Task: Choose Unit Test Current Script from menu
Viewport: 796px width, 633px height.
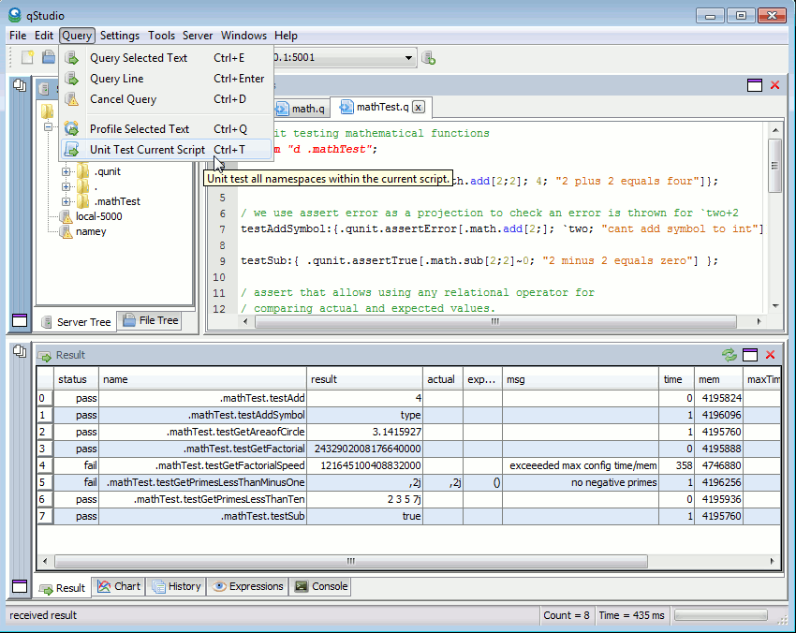Action: (167, 150)
